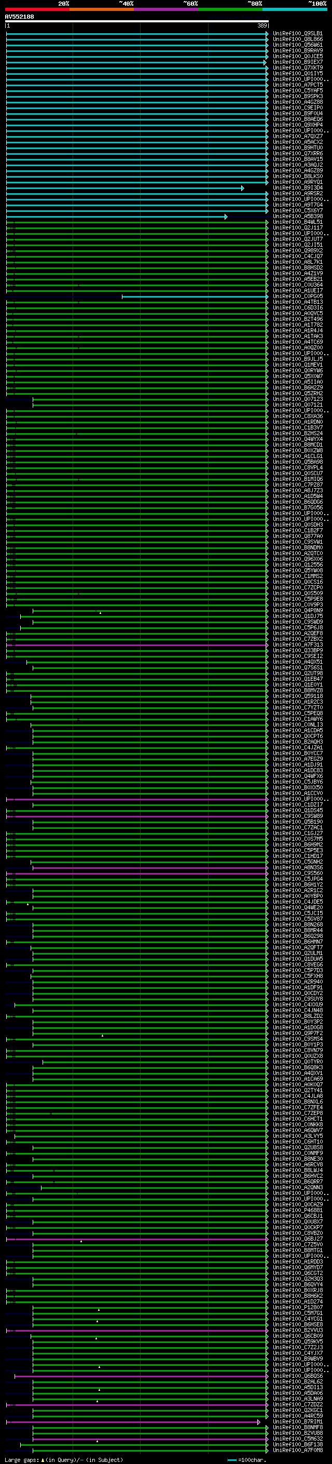This screenshot has height=1464, width=332.
Task: Click the UniRef100_C9EIP0 label
Action: (x=298, y=108)
